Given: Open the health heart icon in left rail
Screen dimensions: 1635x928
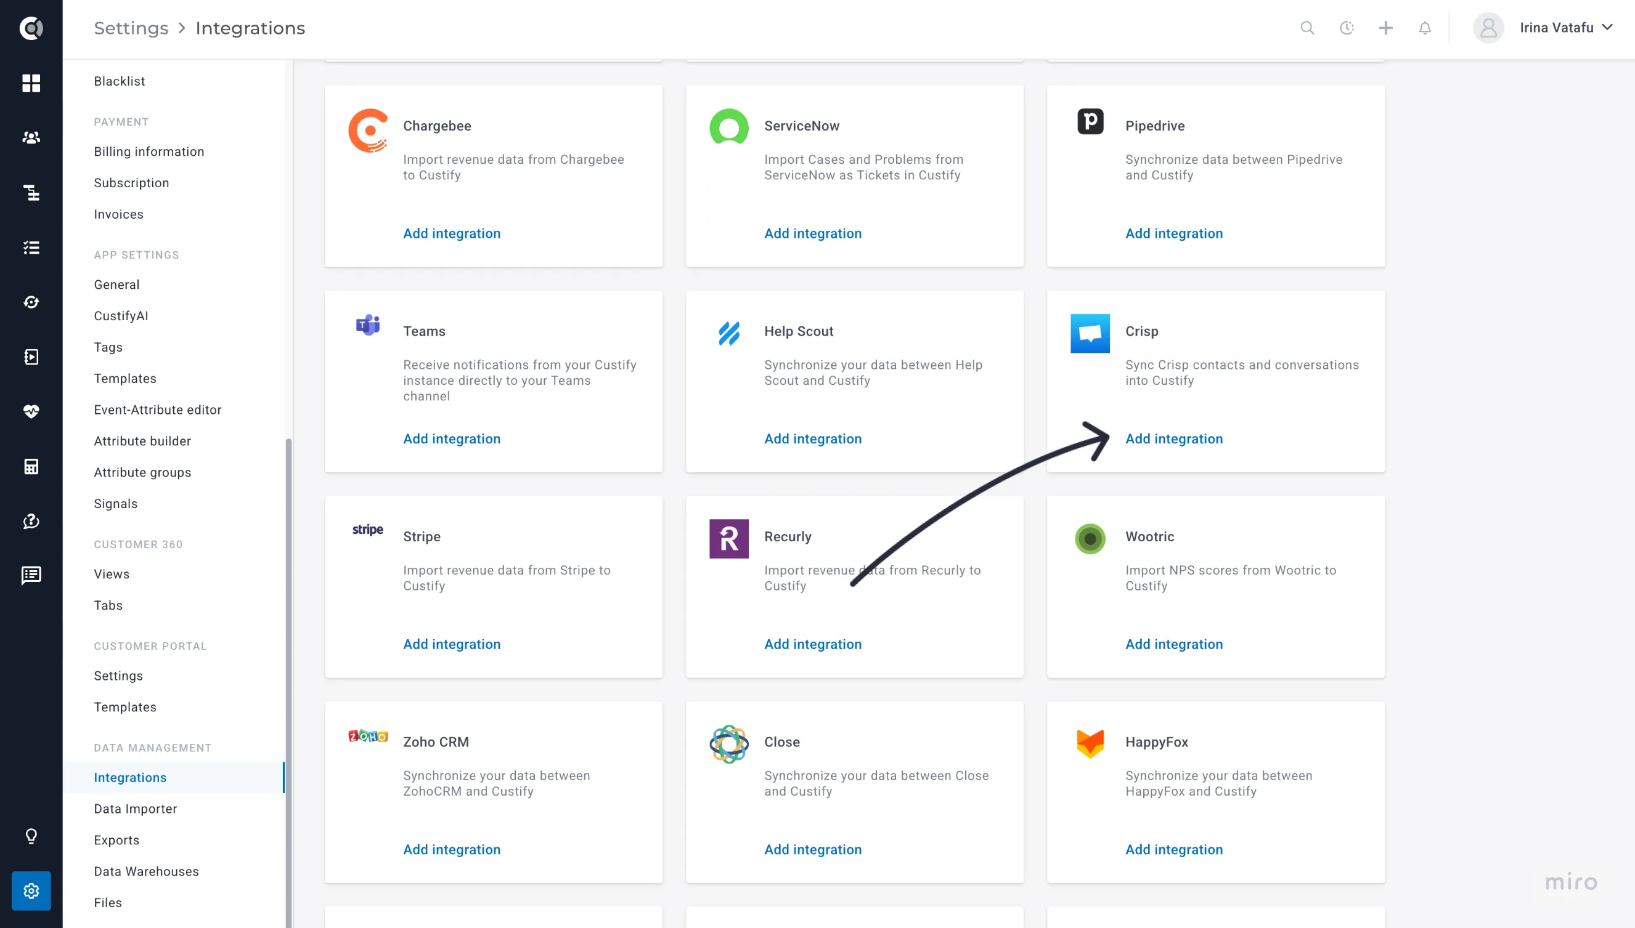Looking at the screenshot, I should point(31,412).
